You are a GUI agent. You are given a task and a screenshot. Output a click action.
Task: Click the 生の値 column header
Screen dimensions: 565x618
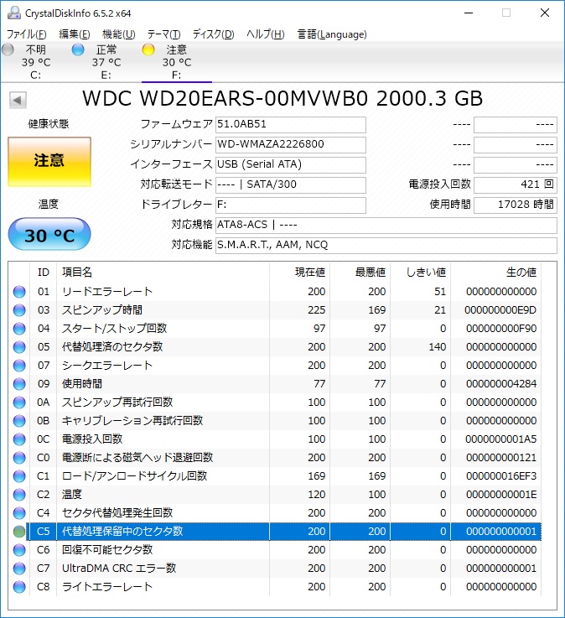[495, 273]
